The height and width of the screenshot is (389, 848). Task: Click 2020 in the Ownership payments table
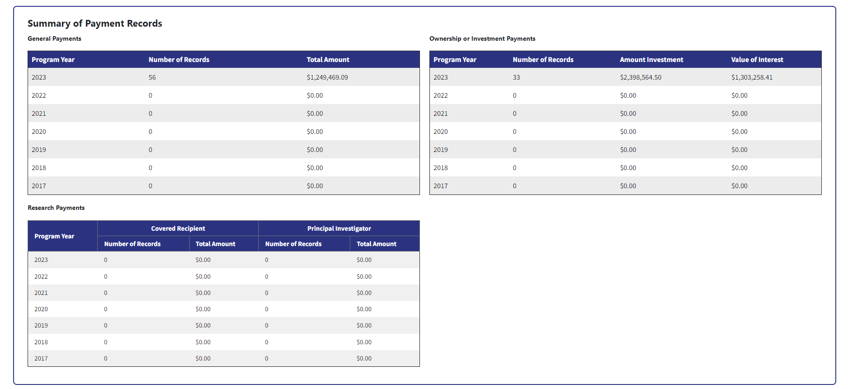tap(441, 132)
